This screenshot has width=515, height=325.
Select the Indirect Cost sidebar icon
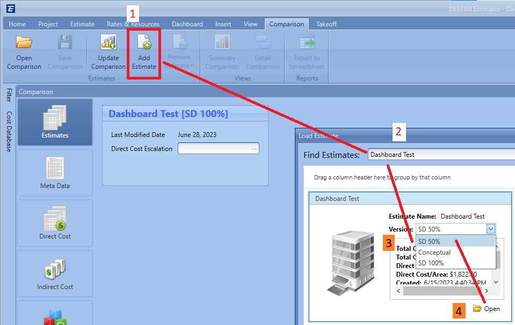(x=55, y=273)
